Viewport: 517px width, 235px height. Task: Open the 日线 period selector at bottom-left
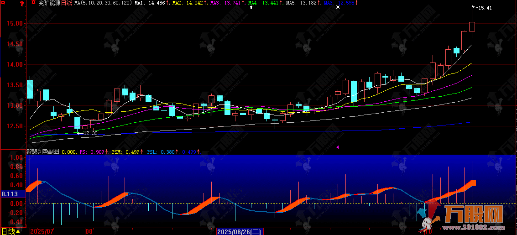pos(10,231)
